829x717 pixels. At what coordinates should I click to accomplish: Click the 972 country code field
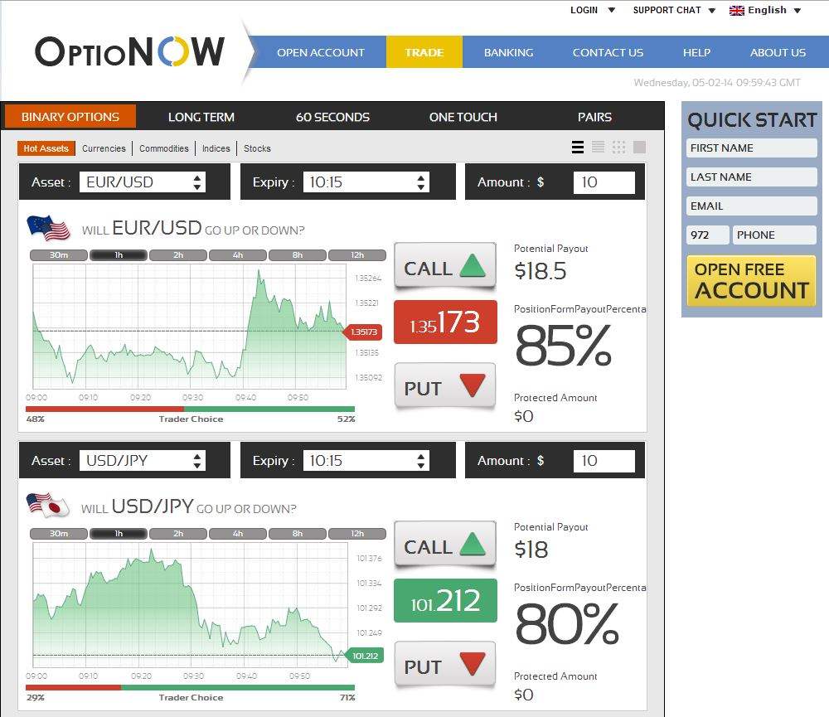pyautogui.click(x=707, y=235)
